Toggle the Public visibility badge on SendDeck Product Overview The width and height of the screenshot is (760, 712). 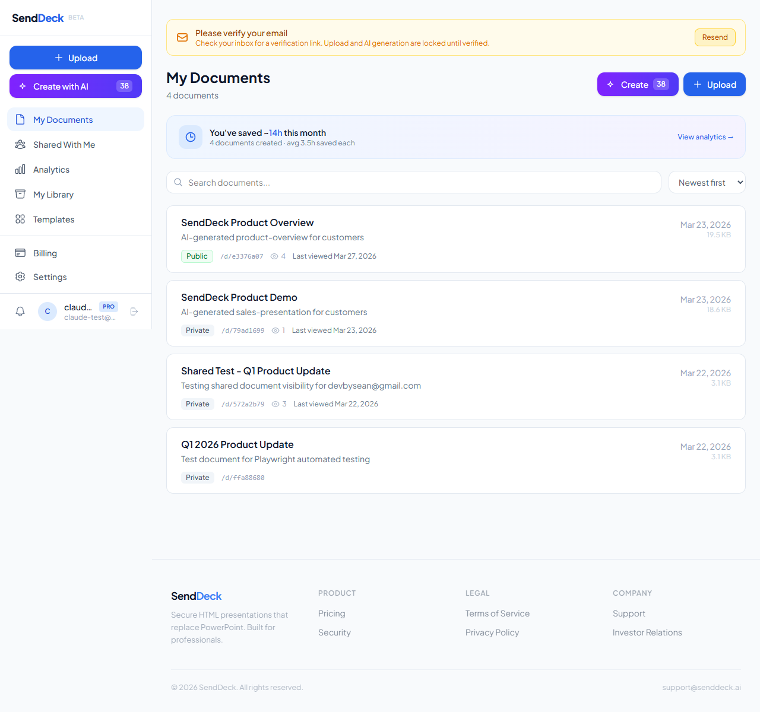coord(197,256)
